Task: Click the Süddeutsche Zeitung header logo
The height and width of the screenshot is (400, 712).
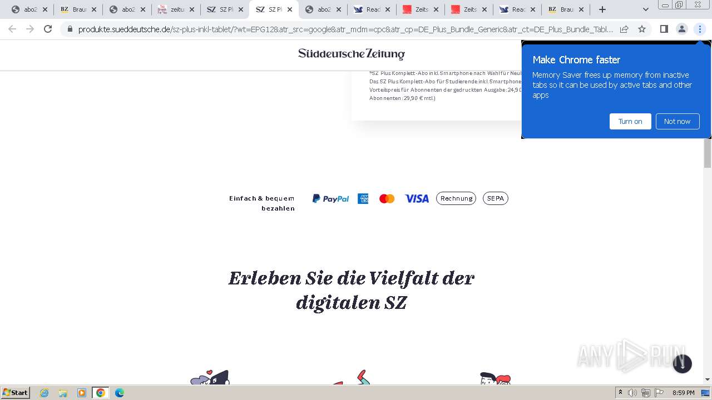Action: (x=352, y=54)
